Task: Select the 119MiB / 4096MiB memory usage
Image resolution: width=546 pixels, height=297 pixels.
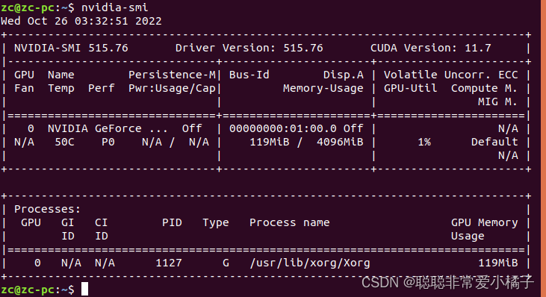Action: point(306,143)
